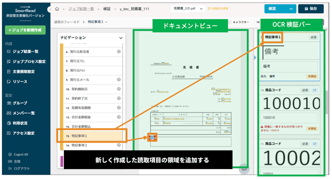Viewport: 332px width, 179px height.
Task: Go to home via the house icon
Action: (x=57, y=9)
